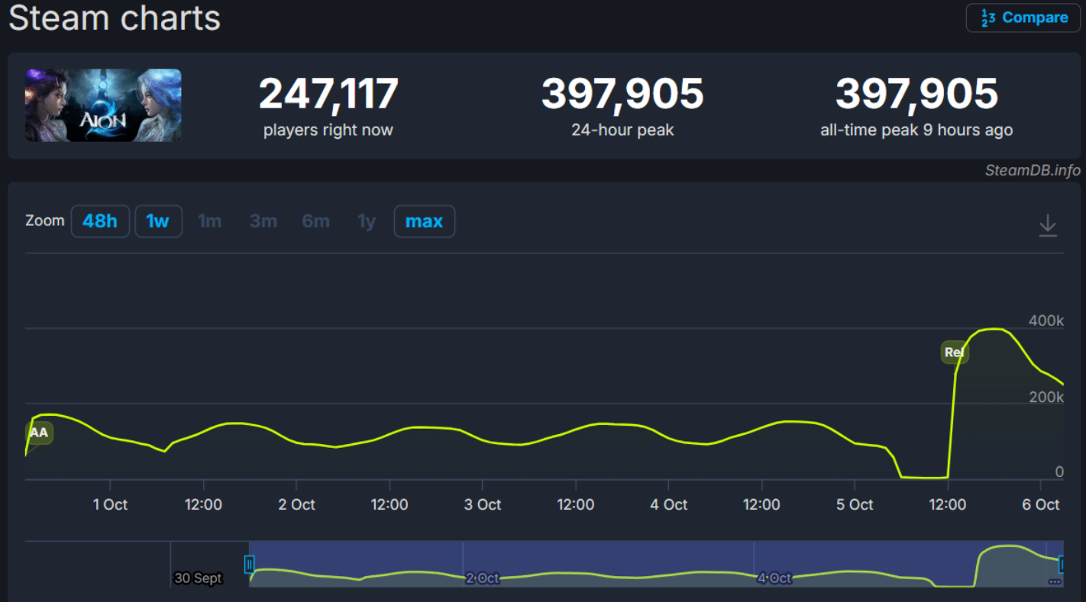Set chart zoom to 1w
The height and width of the screenshot is (602, 1086).
tap(158, 221)
